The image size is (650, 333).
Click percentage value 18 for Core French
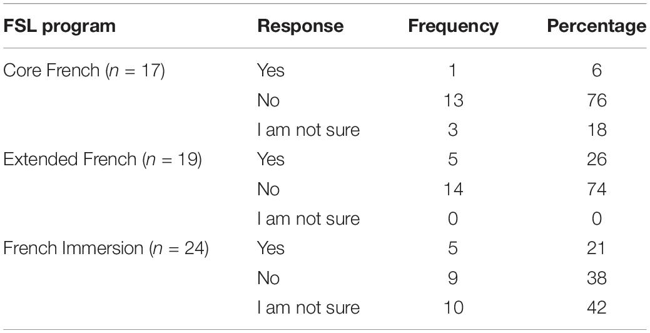tap(597, 130)
